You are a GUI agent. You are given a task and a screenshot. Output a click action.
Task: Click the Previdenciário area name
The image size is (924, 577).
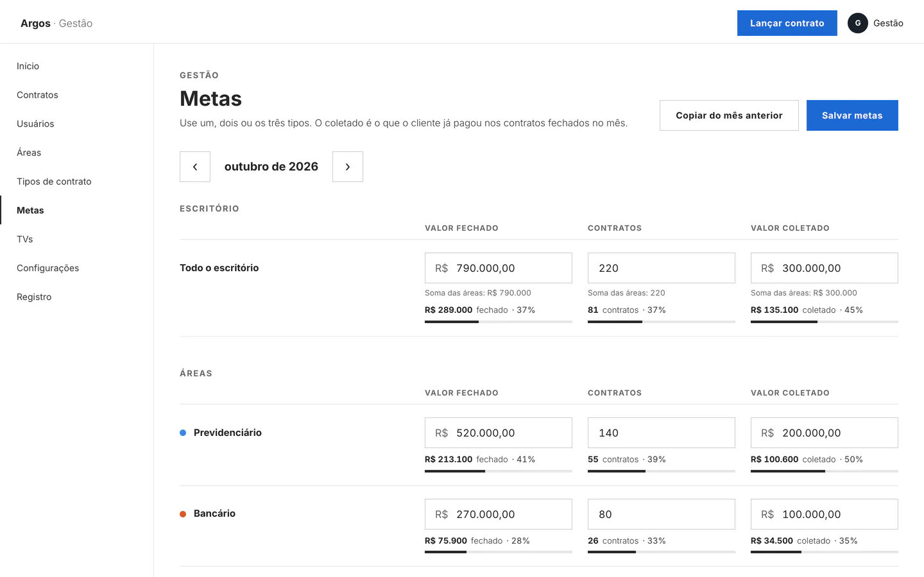click(x=228, y=433)
